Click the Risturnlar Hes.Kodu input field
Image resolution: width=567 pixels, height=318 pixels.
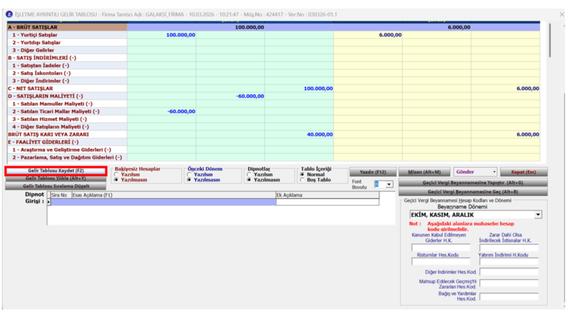pyautogui.click(x=441, y=261)
